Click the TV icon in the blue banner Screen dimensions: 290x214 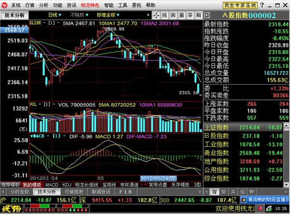[x=244, y=200]
